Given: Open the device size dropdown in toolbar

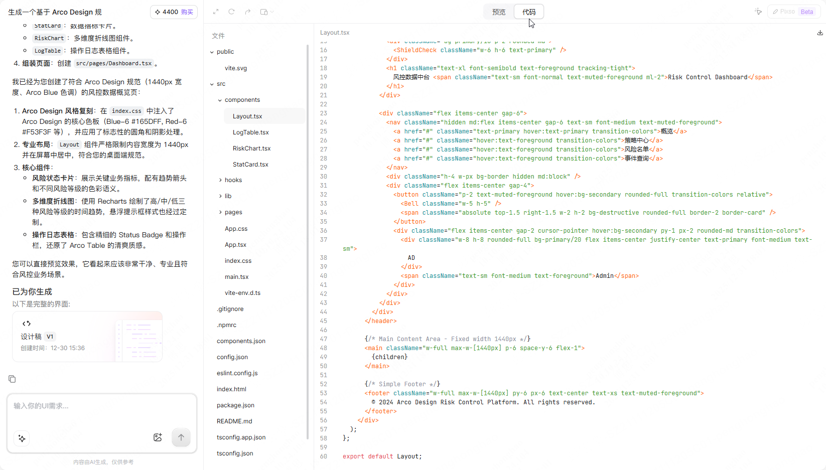Looking at the screenshot, I should (x=266, y=12).
